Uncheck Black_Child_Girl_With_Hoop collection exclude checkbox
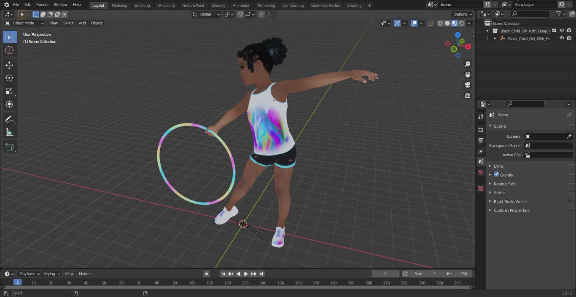This screenshot has width=576, height=297. click(554, 31)
